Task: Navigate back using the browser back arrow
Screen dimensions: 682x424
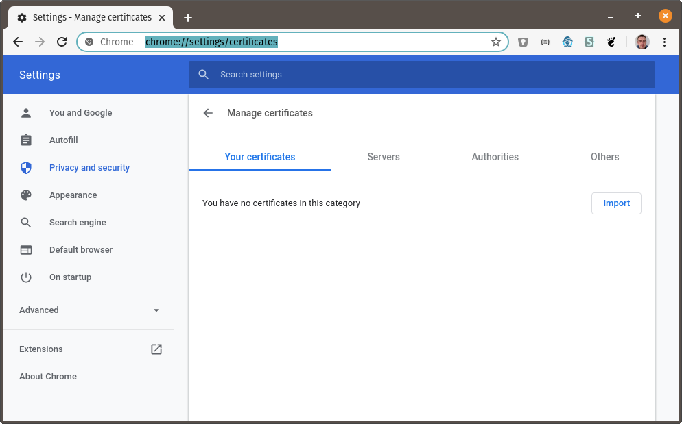Action: 17,42
